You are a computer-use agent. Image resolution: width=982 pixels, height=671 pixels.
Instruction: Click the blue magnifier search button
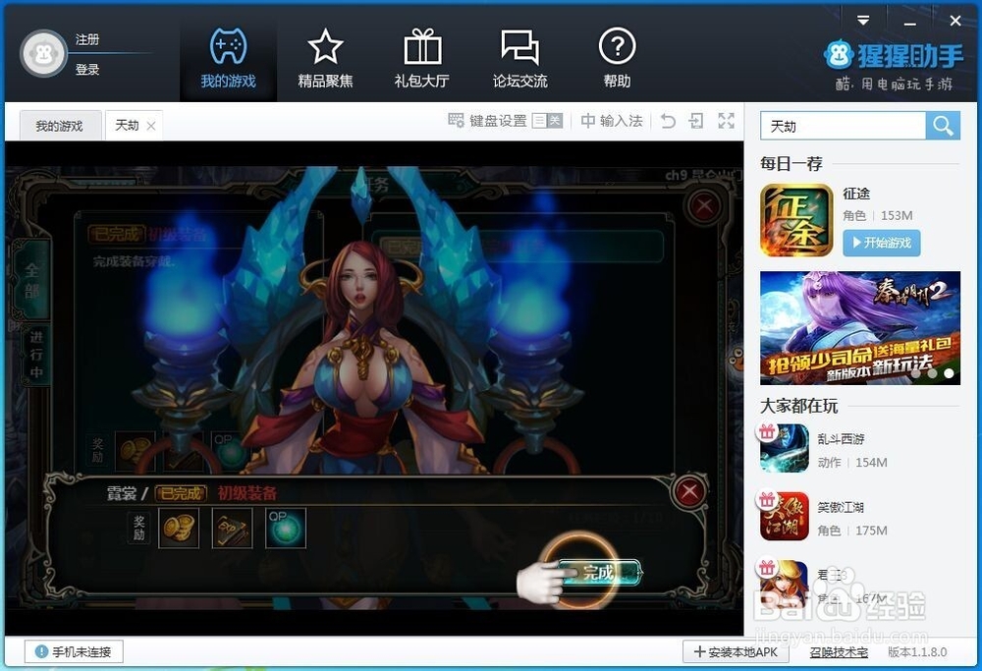click(x=943, y=126)
